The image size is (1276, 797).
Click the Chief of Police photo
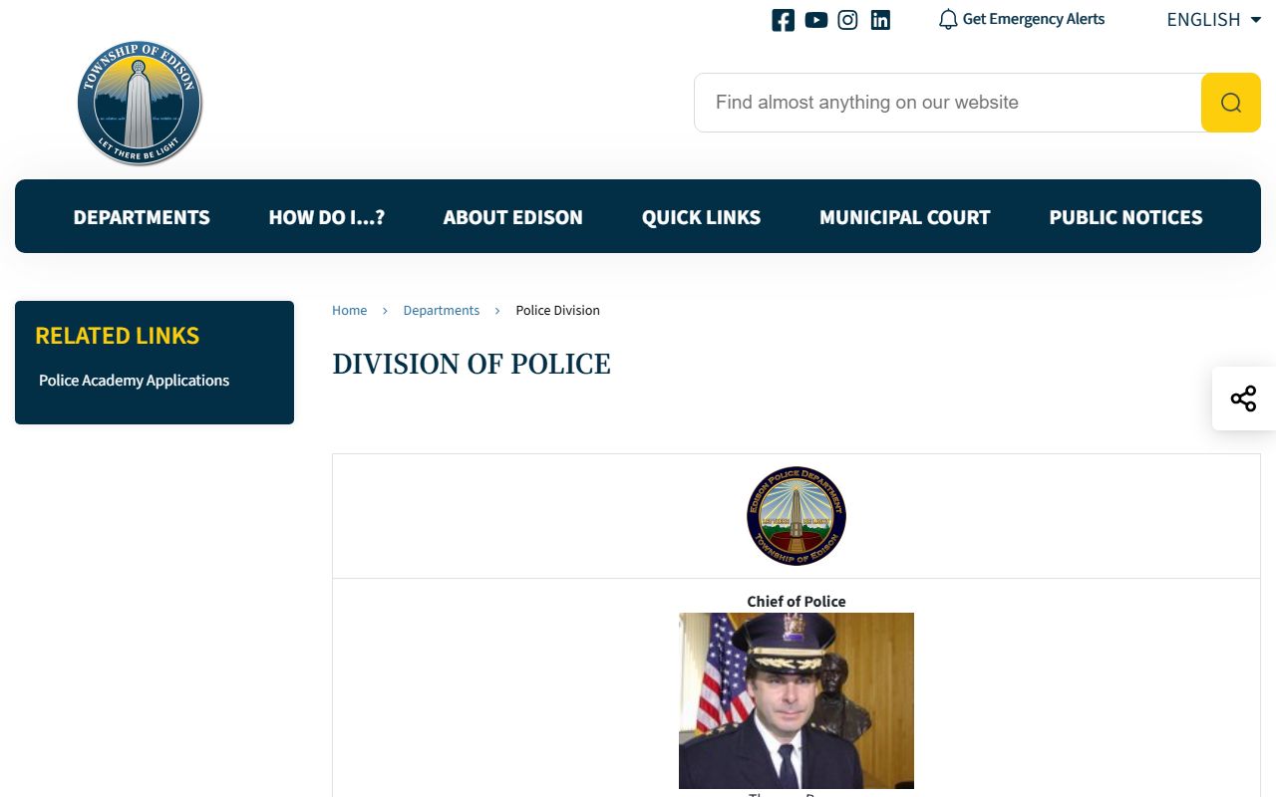pos(797,700)
